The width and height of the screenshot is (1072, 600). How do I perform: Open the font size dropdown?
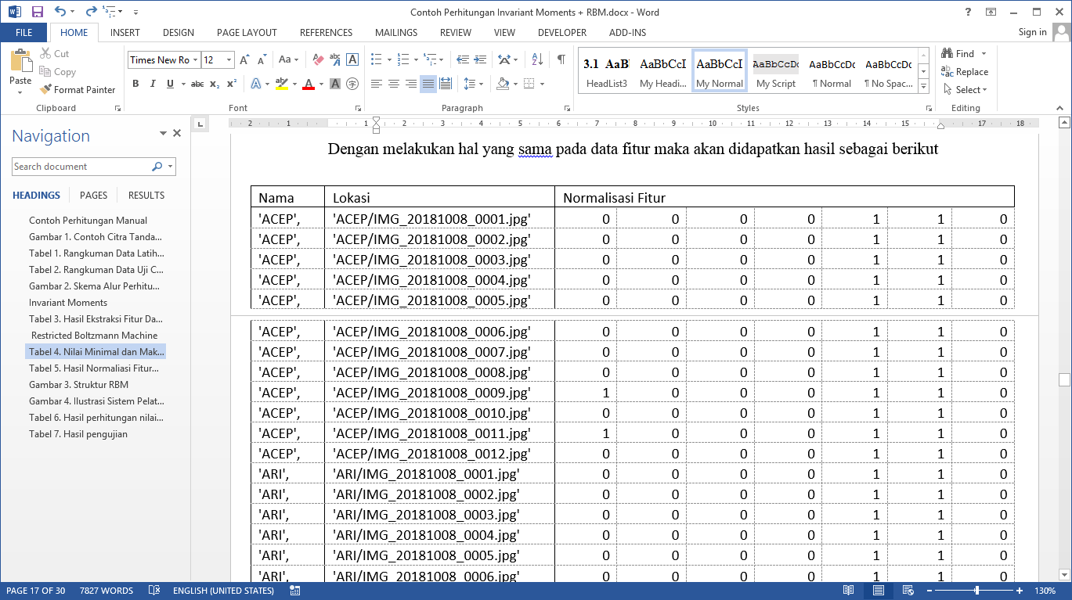[229, 60]
